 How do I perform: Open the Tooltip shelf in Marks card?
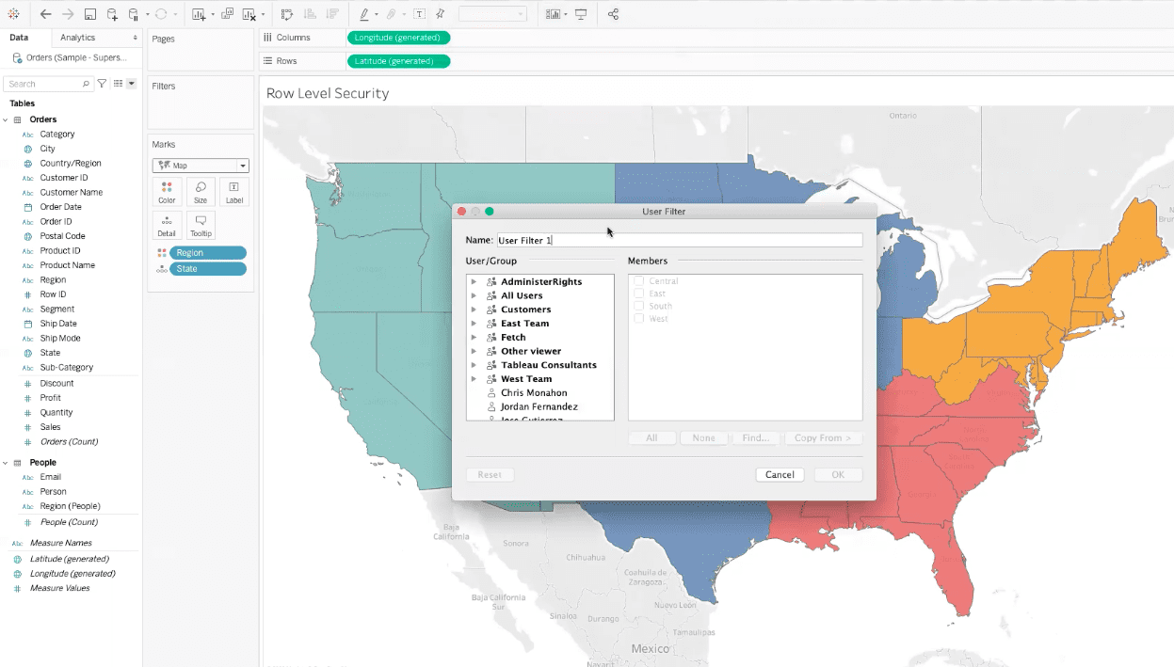[200, 224]
